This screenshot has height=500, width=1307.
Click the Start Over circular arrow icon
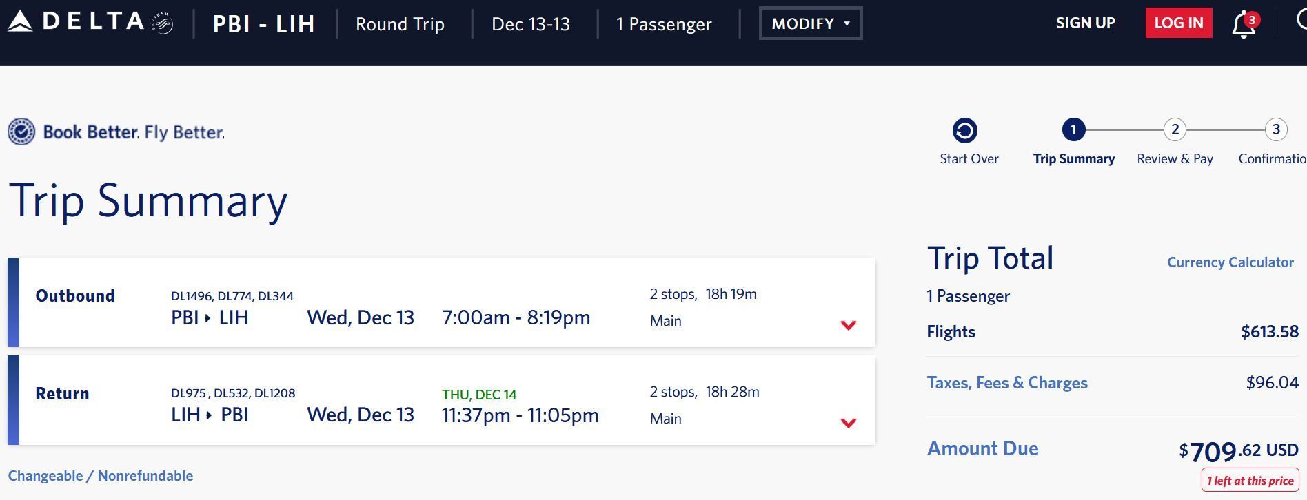pyautogui.click(x=965, y=130)
